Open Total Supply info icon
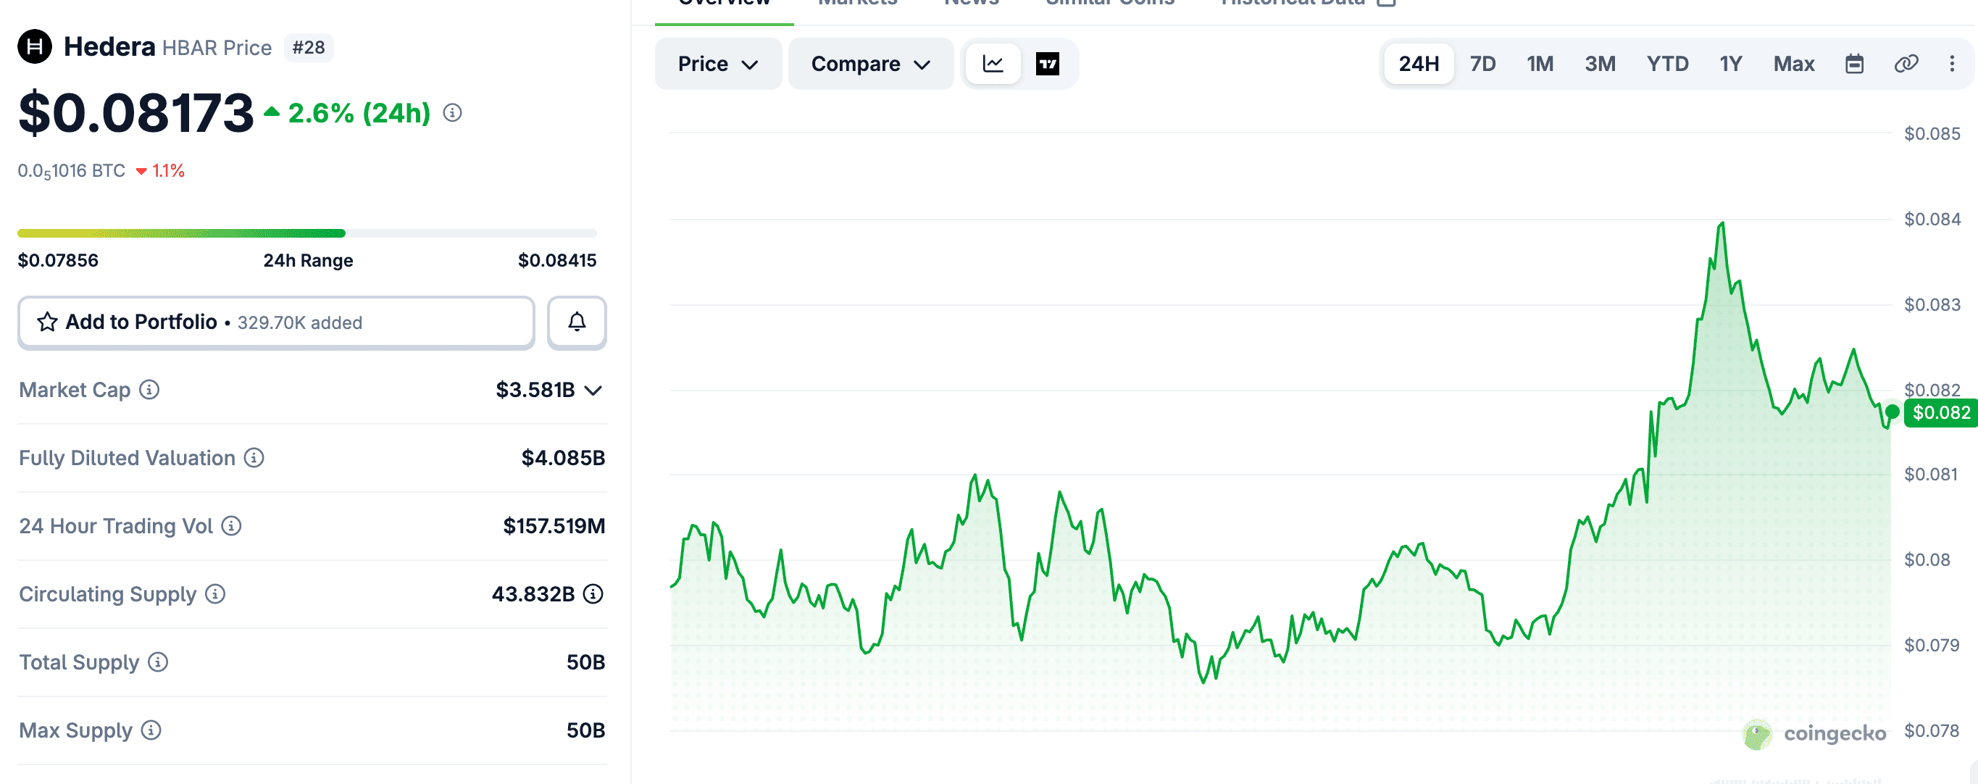Viewport: 1978px width, 784px height. (x=157, y=662)
